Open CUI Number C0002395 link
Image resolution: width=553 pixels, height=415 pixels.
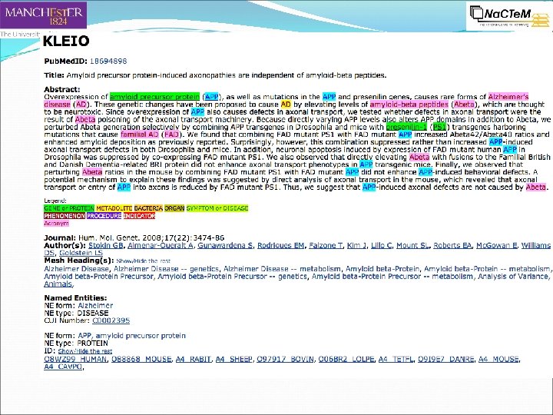coord(111,320)
